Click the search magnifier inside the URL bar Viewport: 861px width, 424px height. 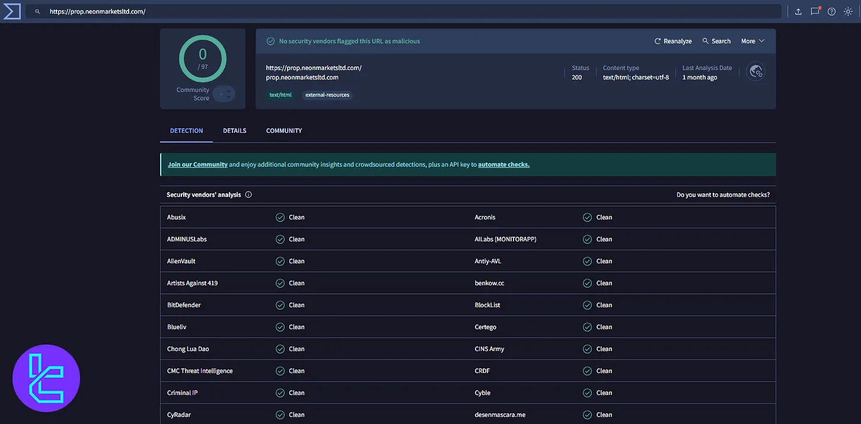click(37, 11)
